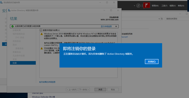
Task: Open the control panel address dropdown
Action: [x=159, y=19]
